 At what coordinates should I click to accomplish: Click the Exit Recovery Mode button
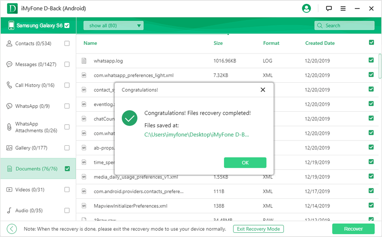(258, 229)
